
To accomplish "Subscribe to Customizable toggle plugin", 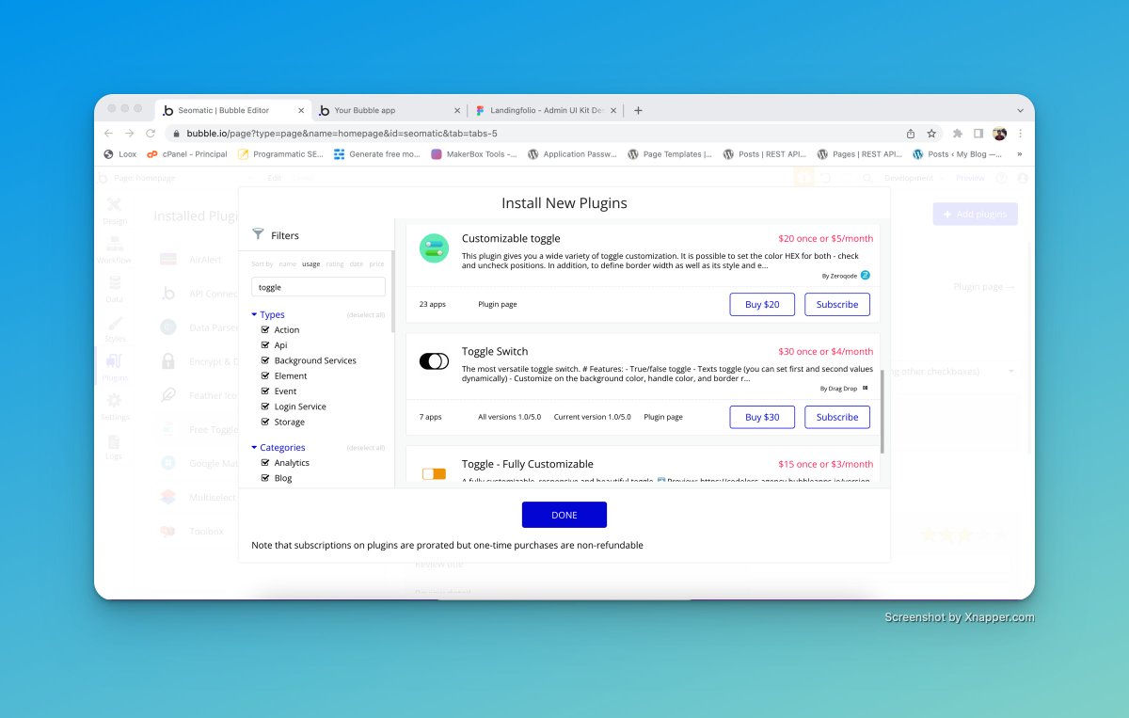I will (x=837, y=304).
